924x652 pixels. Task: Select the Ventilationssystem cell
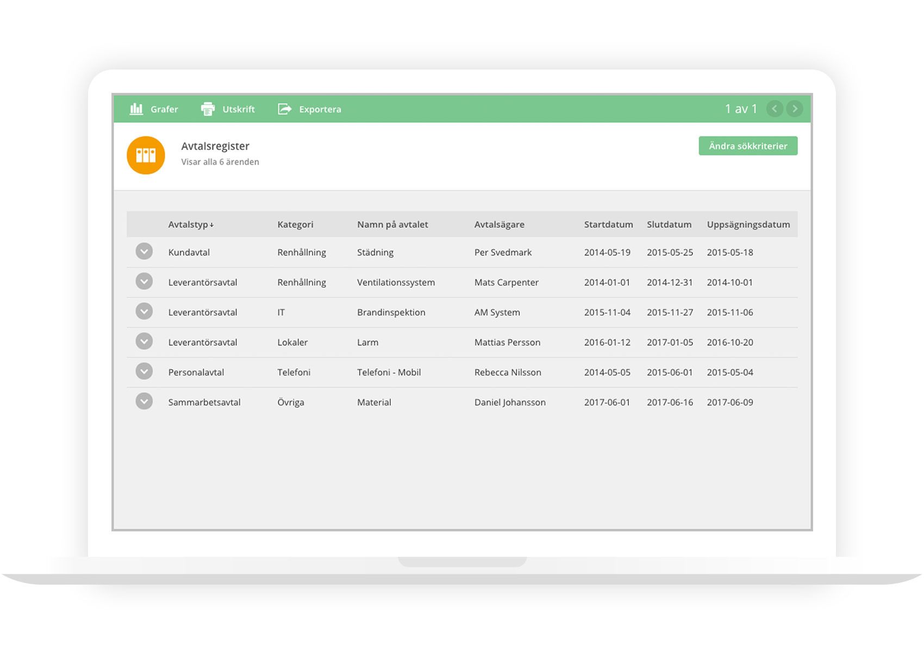point(396,283)
